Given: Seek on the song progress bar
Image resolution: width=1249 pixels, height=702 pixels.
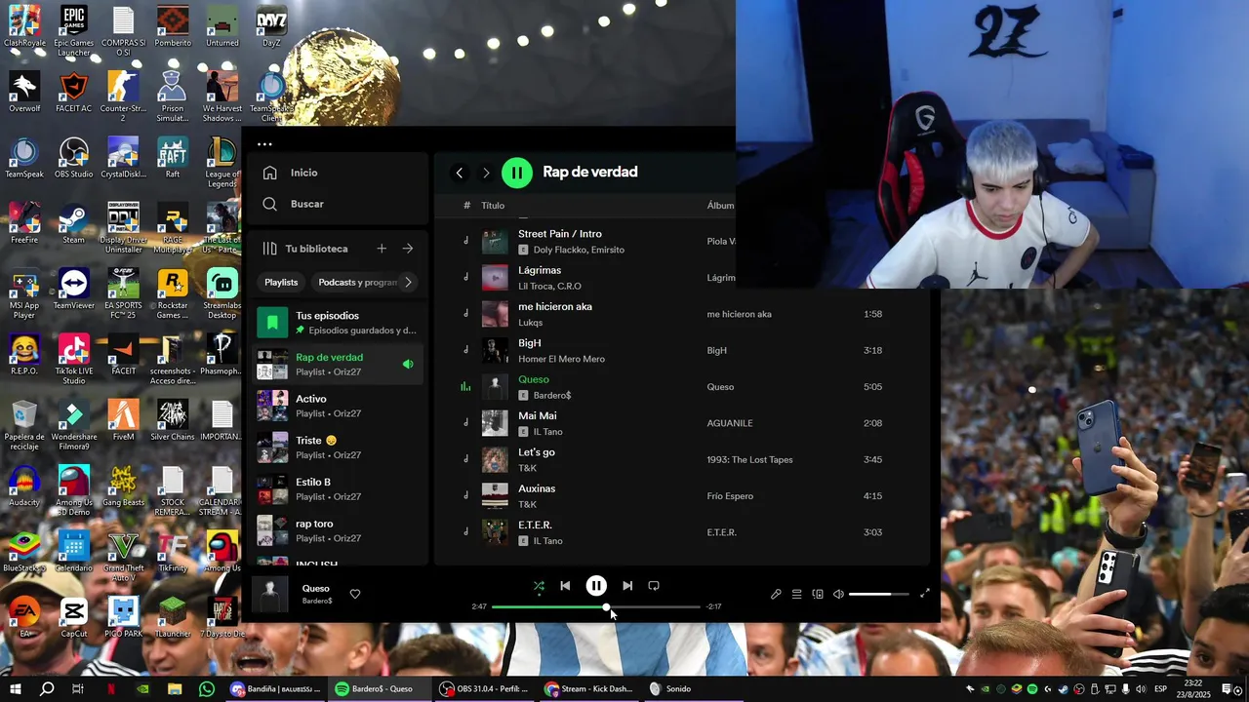Looking at the screenshot, I should [596, 606].
